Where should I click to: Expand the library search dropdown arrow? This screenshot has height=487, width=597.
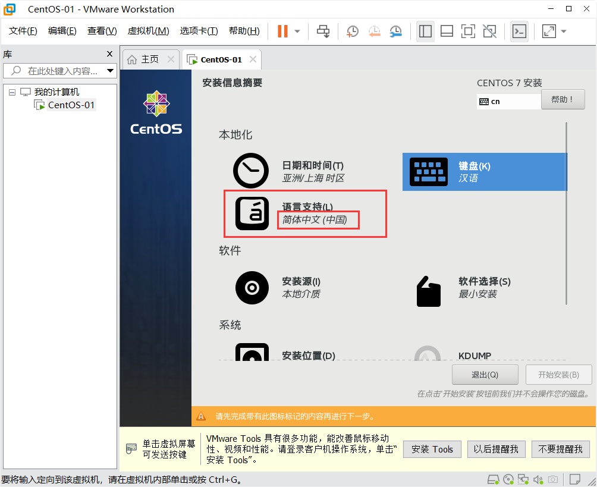click(111, 71)
